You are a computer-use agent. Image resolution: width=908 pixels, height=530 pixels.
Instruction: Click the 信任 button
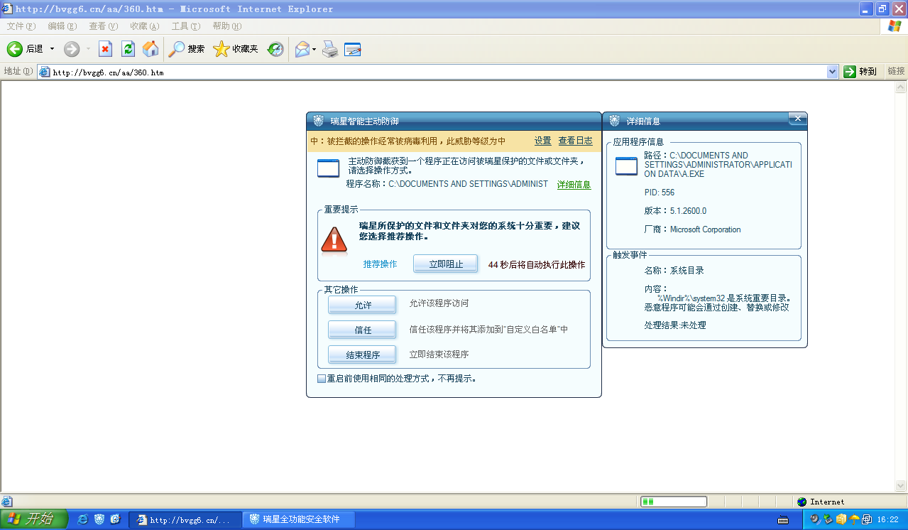(x=362, y=330)
